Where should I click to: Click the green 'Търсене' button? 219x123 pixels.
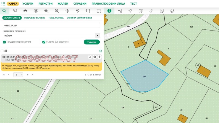pyautogui.click(x=92, y=42)
